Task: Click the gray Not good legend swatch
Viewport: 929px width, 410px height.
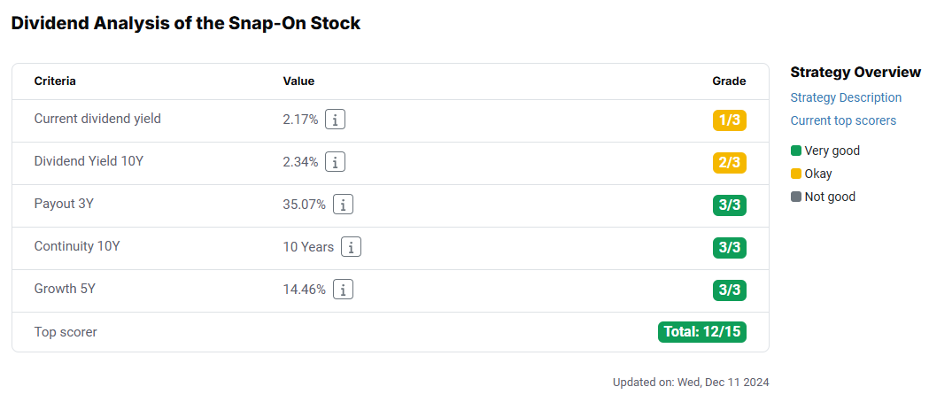Action: pos(795,197)
